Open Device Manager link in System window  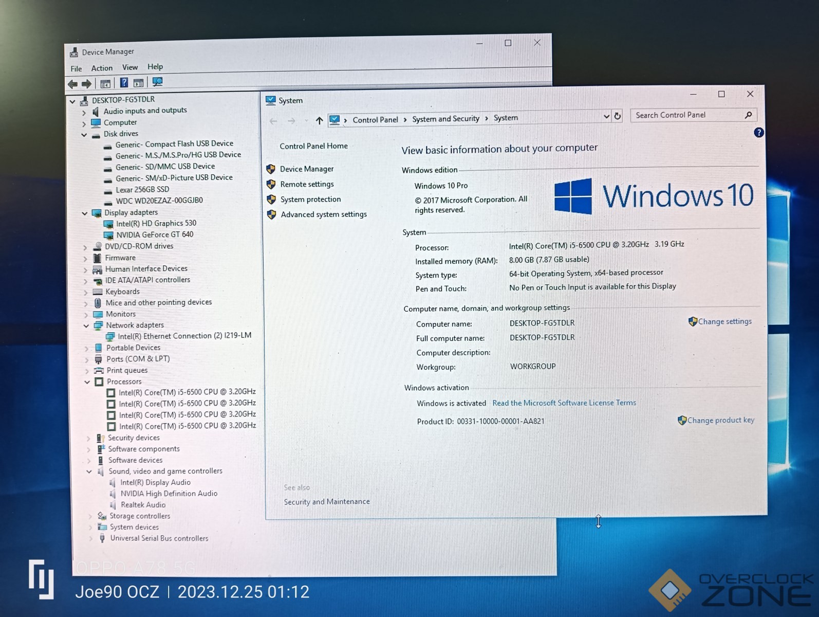307,169
